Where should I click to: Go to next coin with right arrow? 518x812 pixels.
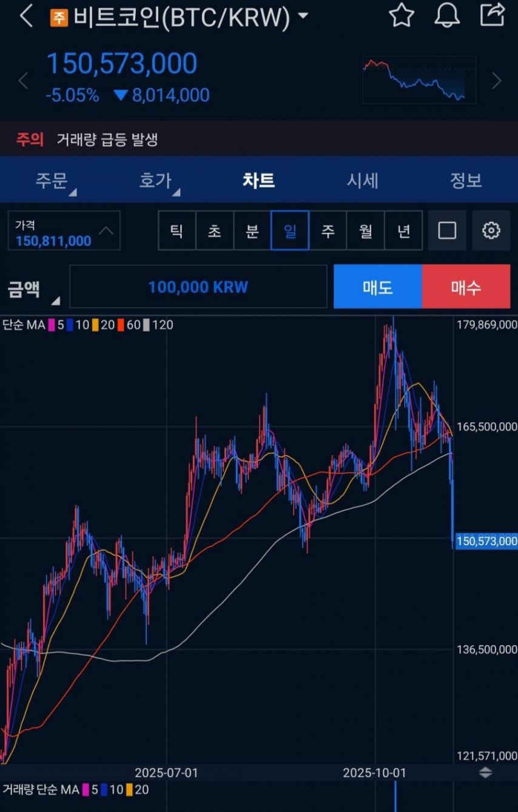click(x=496, y=81)
